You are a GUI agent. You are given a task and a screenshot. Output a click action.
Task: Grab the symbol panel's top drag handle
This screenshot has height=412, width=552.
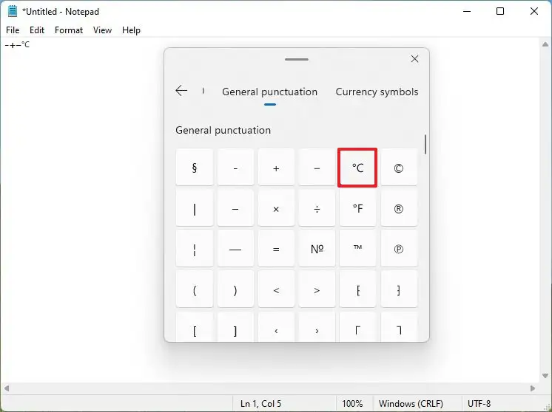pyautogui.click(x=297, y=59)
